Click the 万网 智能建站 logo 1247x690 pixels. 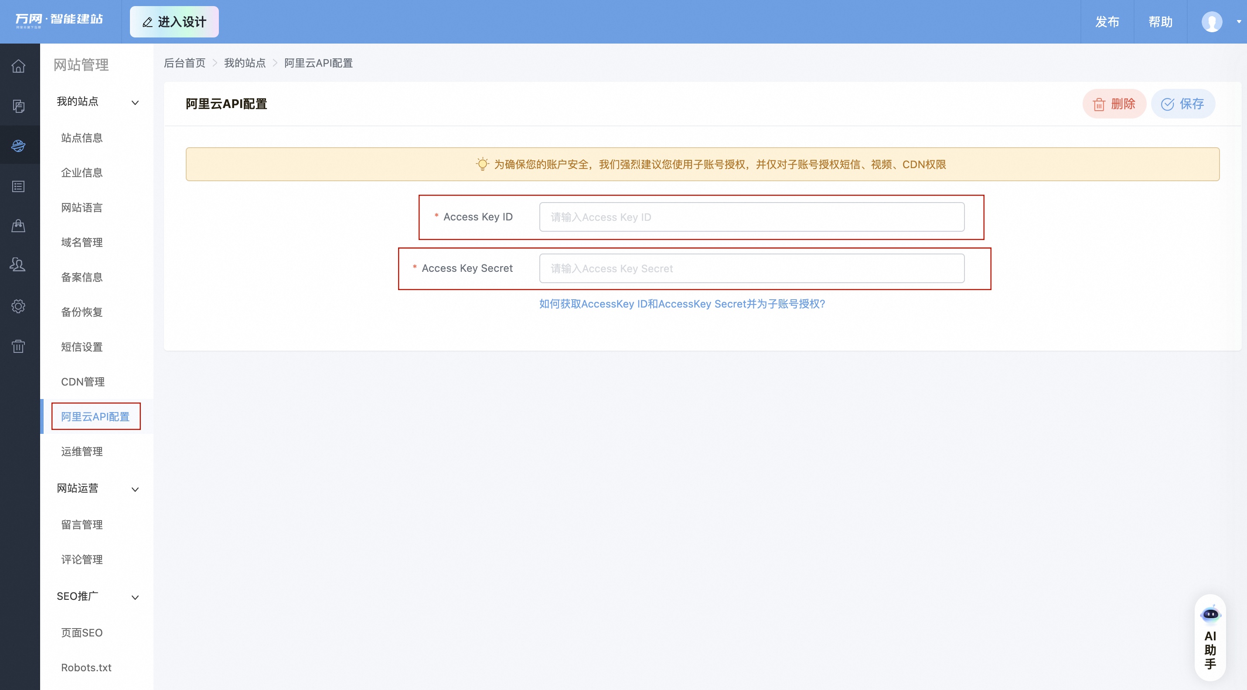59,20
